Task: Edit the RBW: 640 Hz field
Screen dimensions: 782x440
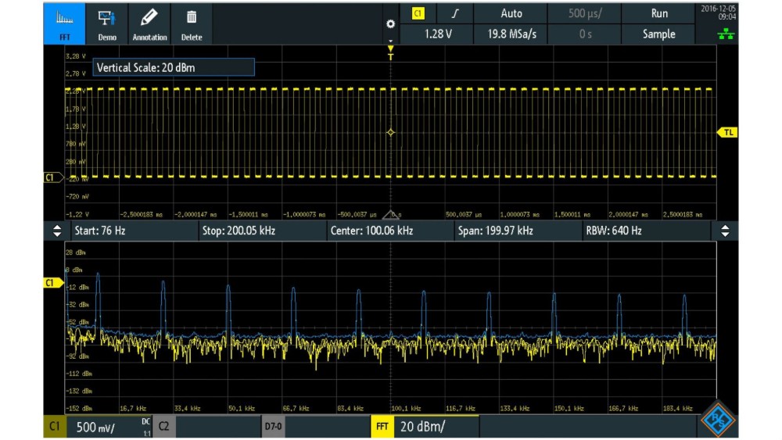Action: tap(646, 231)
